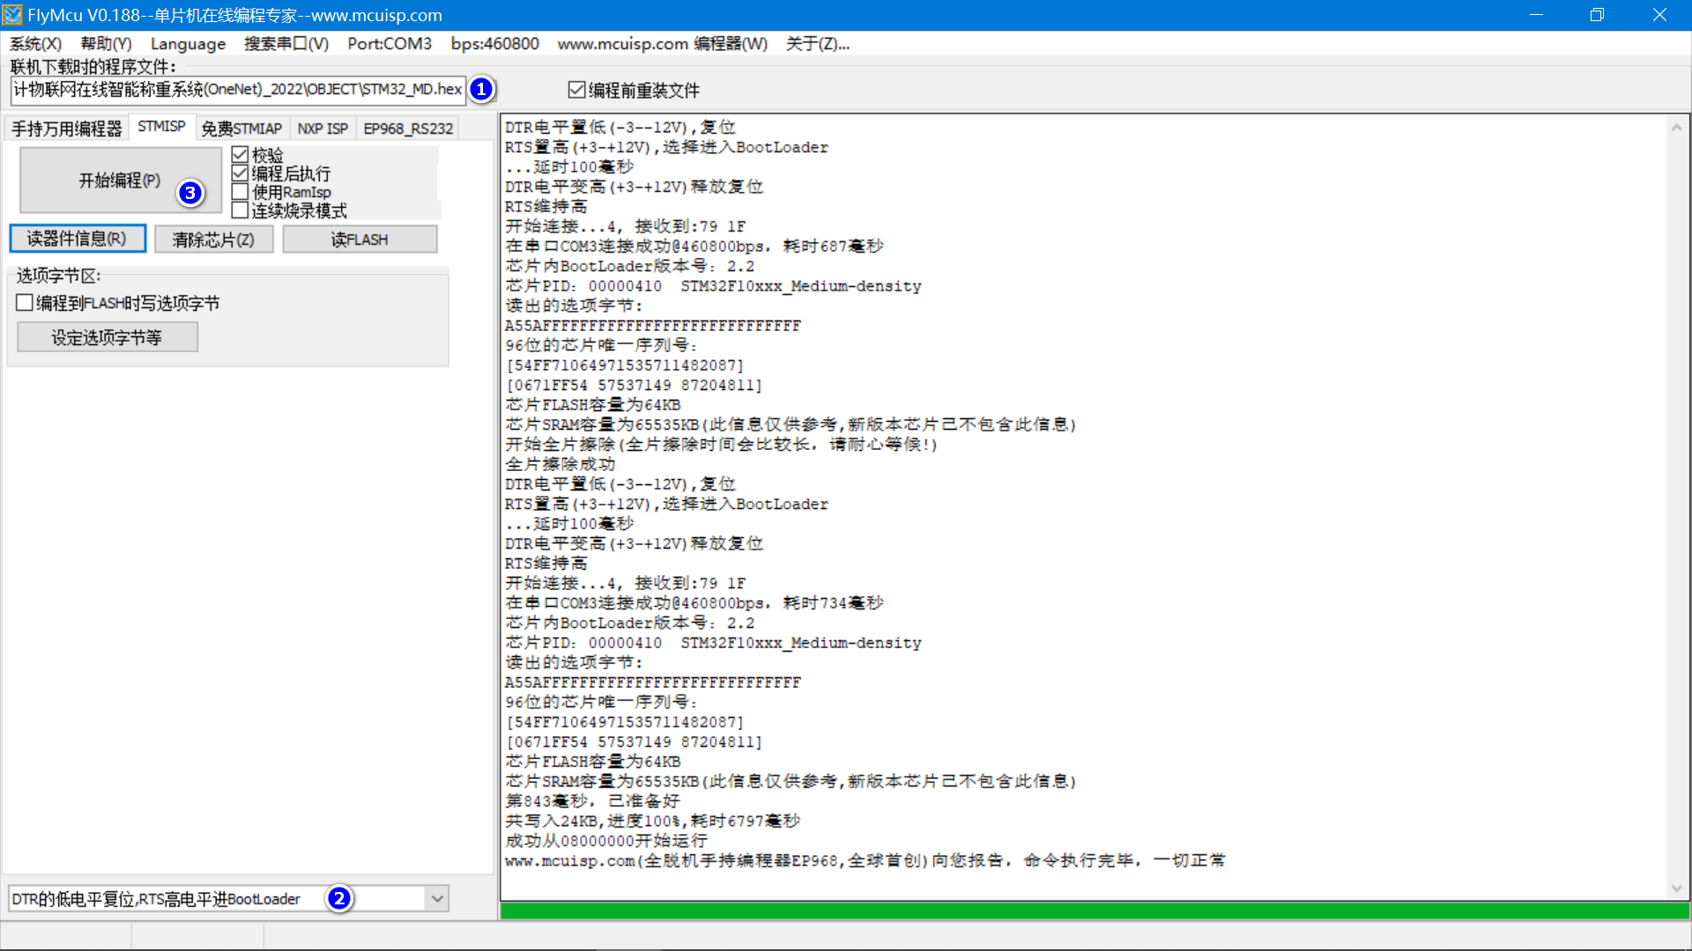
Task: Switch to the NXP ISP tab
Action: pyautogui.click(x=323, y=128)
